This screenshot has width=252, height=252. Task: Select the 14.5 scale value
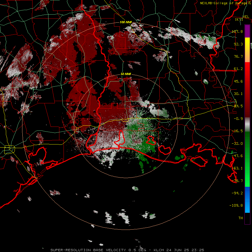(238, 106)
